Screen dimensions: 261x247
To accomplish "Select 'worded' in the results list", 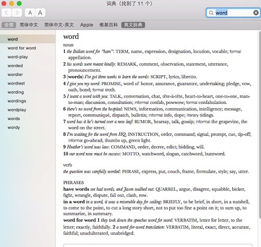I will [x=28, y=66].
